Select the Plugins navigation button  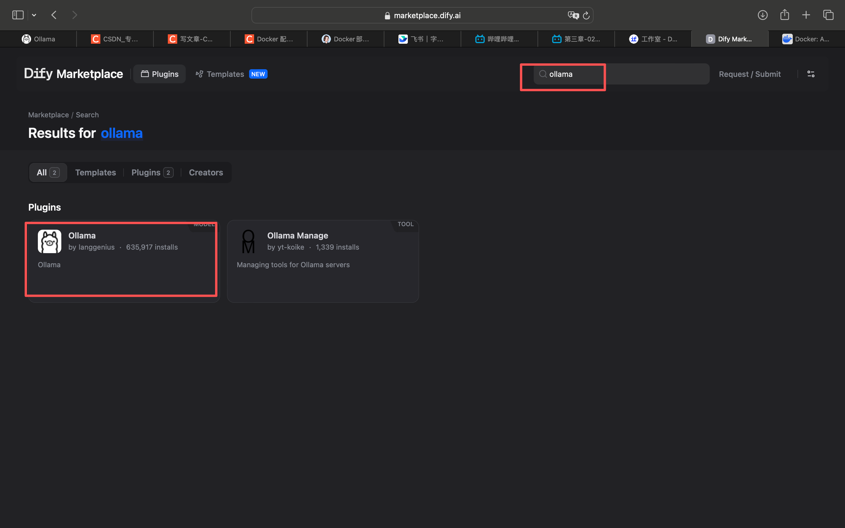click(160, 74)
